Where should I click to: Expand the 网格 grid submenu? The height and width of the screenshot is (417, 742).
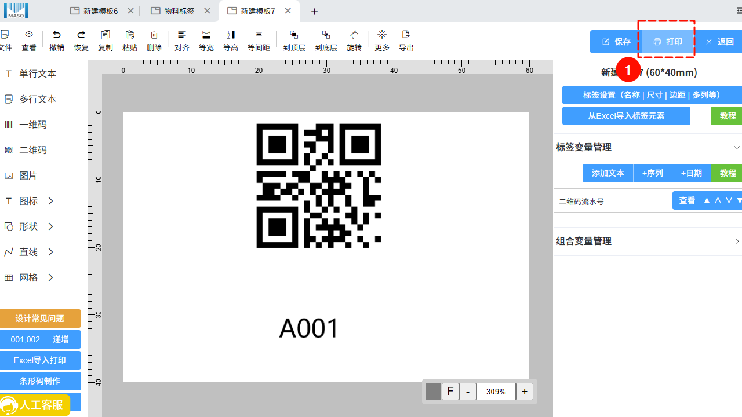pyautogui.click(x=50, y=277)
